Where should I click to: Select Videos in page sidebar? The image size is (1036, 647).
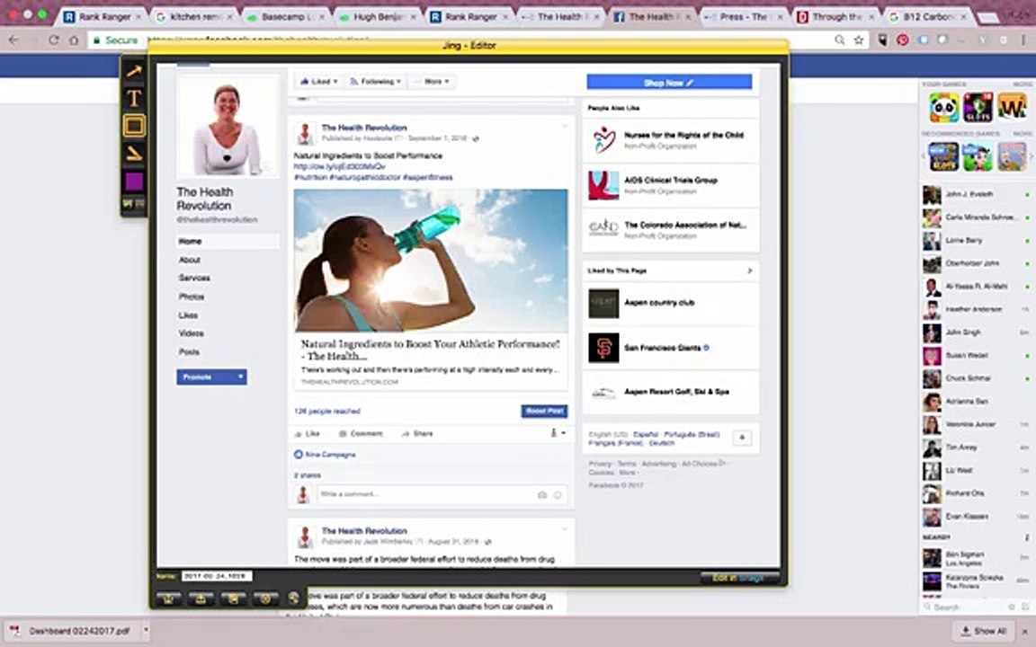click(x=191, y=333)
